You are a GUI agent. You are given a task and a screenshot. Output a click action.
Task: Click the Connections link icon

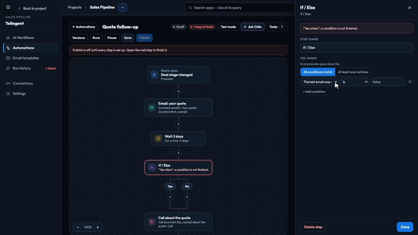8,84
